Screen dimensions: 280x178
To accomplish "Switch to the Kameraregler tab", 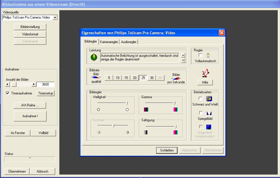I will pyautogui.click(x=109, y=42).
